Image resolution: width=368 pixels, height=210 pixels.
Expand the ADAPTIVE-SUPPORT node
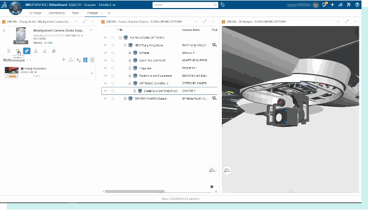[130, 61]
